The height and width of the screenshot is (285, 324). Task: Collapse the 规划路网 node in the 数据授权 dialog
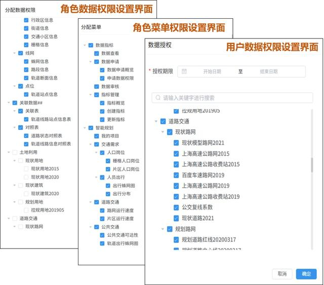pos(163,229)
